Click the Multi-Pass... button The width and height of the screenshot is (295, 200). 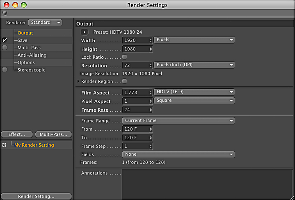pyautogui.click(x=53, y=134)
